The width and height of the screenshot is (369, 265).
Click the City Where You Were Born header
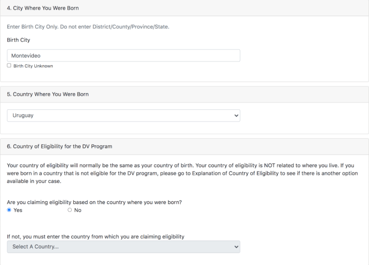(43, 8)
